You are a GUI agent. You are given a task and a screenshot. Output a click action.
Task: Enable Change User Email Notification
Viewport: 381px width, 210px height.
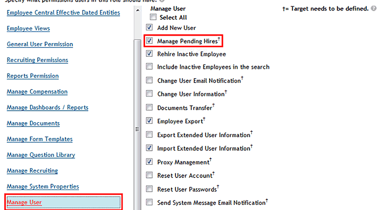[x=150, y=81]
